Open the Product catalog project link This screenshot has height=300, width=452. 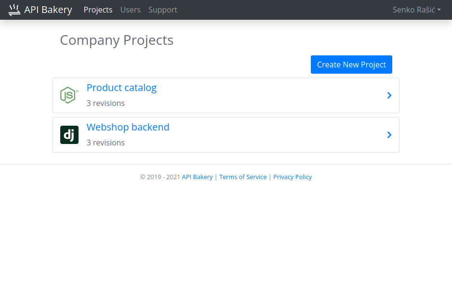coord(121,88)
